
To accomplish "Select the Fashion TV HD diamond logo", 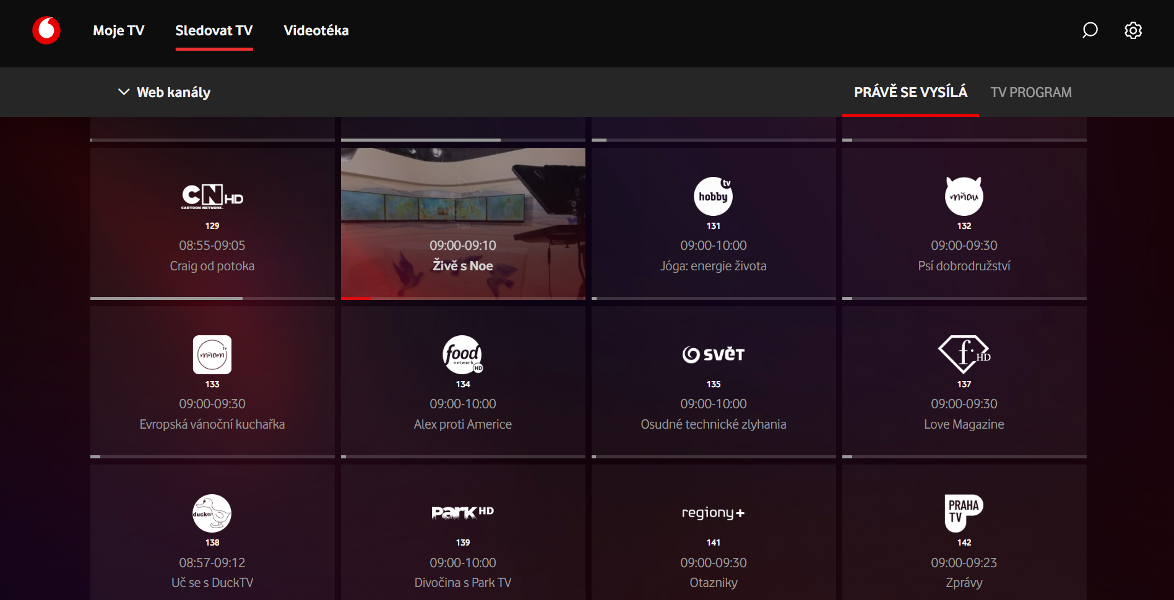I will point(964,354).
